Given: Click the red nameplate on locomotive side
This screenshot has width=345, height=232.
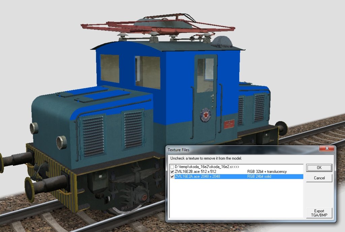Looking at the screenshot, I should pos(229,124).
